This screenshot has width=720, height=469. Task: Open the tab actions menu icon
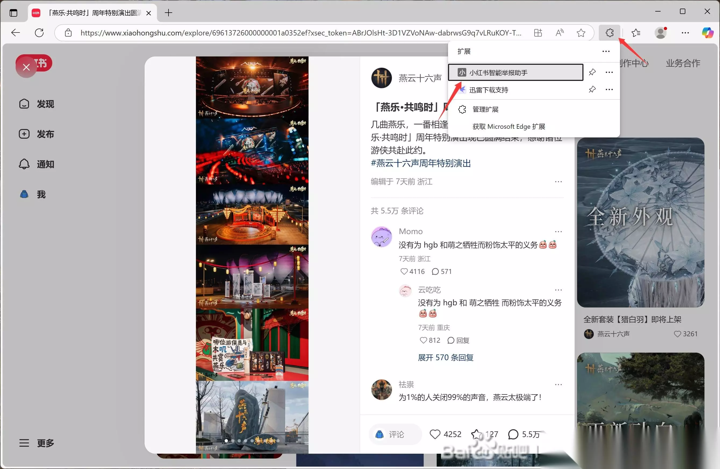click(x=14, y=13)
